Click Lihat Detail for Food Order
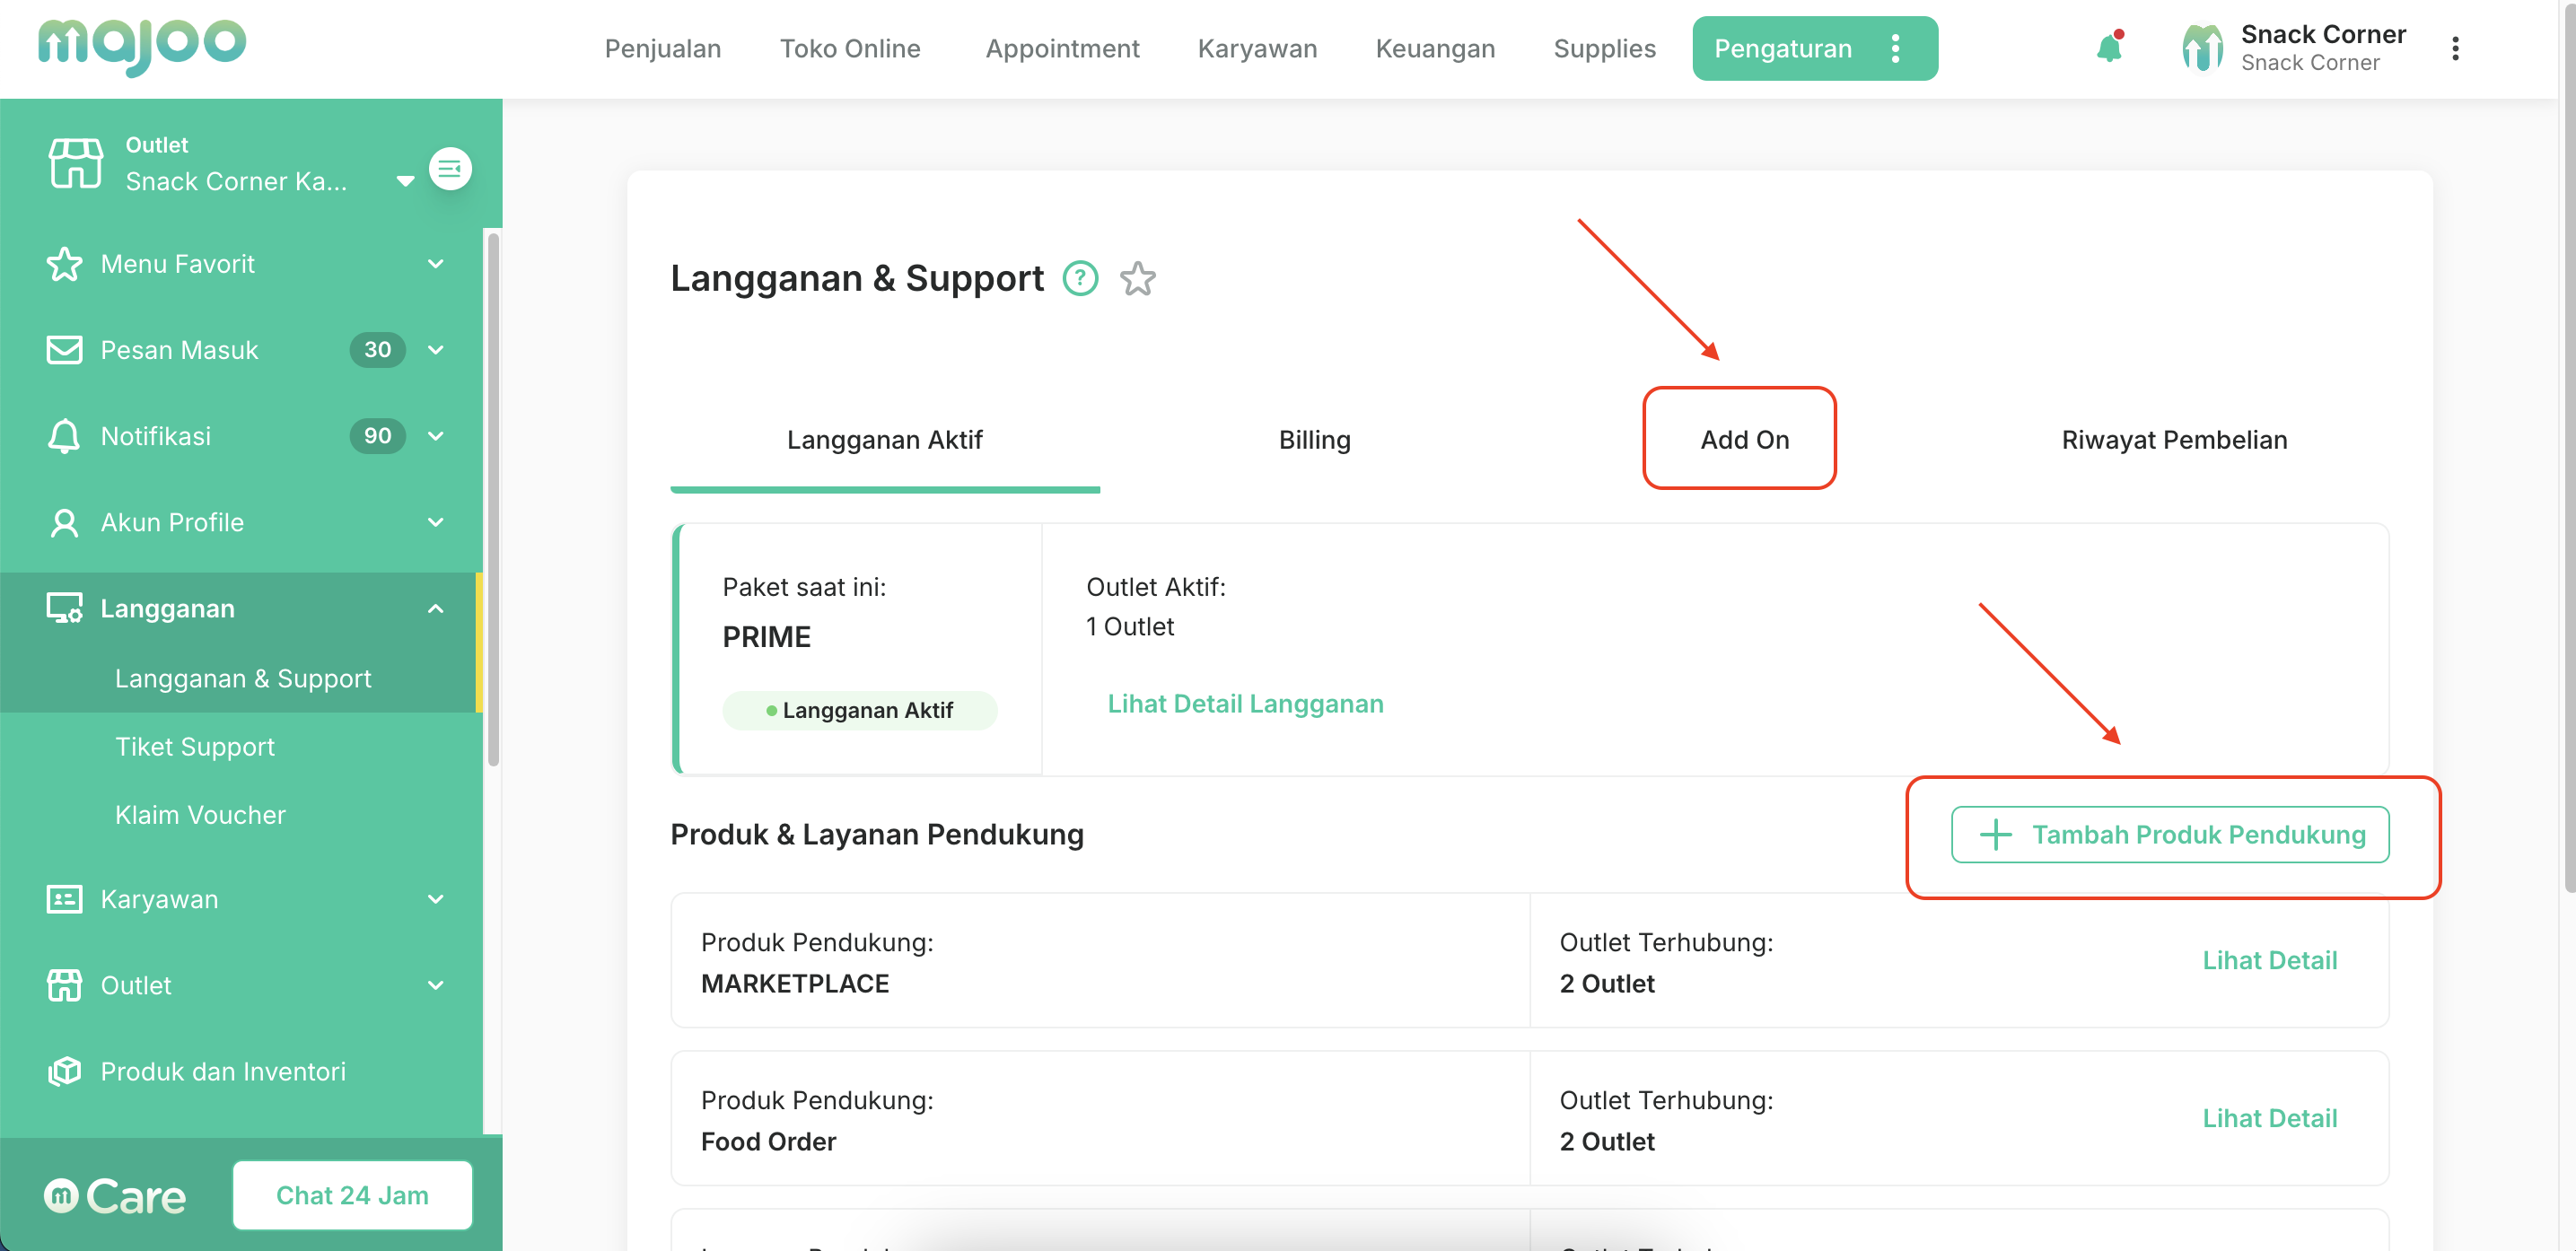The image size is (2576, 1251). (2270, 1118)
